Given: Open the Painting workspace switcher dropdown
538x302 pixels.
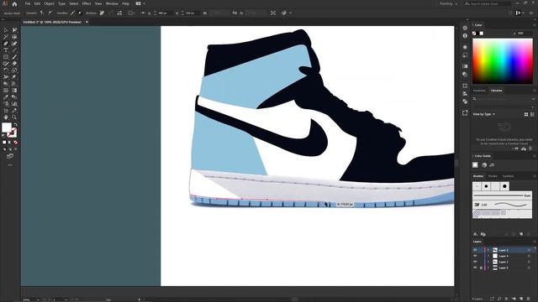Looking at the screenshot, I should (x=448, y=3).
